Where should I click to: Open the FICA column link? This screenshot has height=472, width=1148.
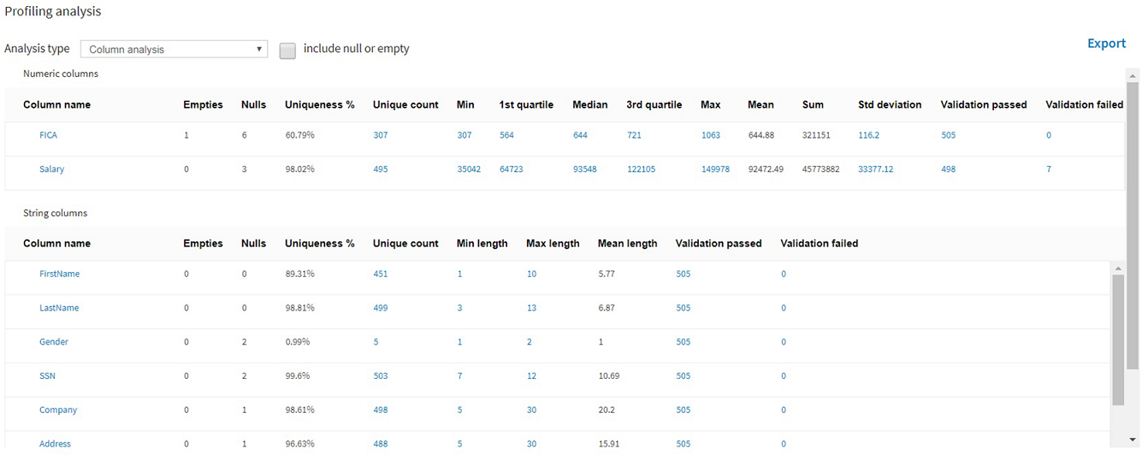pos(48,135)
